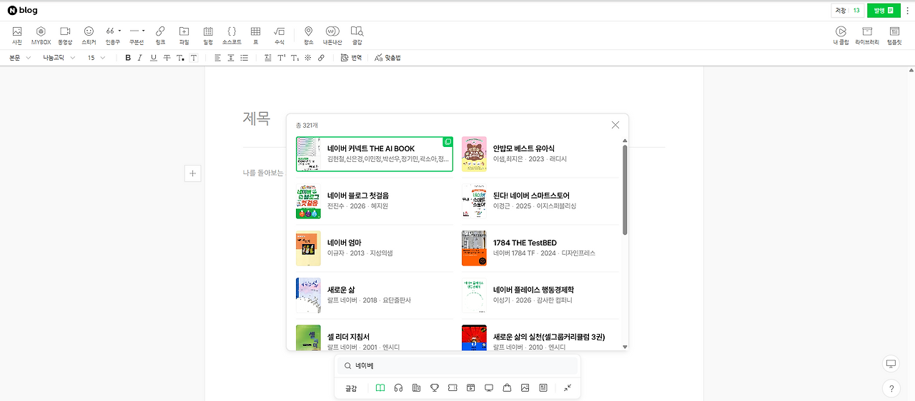Click the green 발행 publish button
Screen dimensions: 915x401
pyautogui.click(x=884, y=10)
